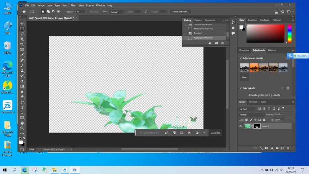Create new adjustment layer icon in Layers panel

(x=272, y=148)
